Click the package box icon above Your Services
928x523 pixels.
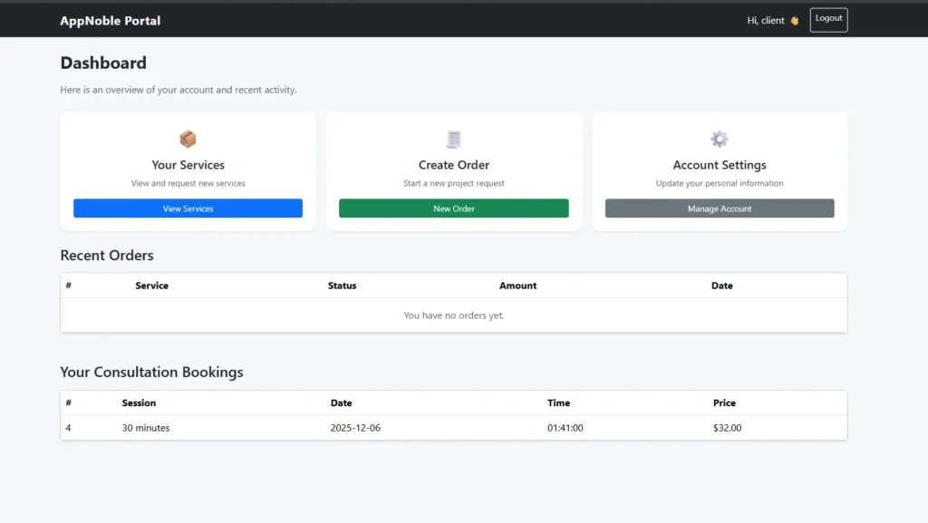pyautogui.click(x=188, y=139)
